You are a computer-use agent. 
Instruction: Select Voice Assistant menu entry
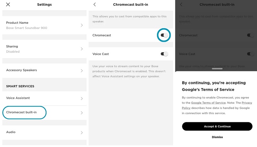(18, 98)
